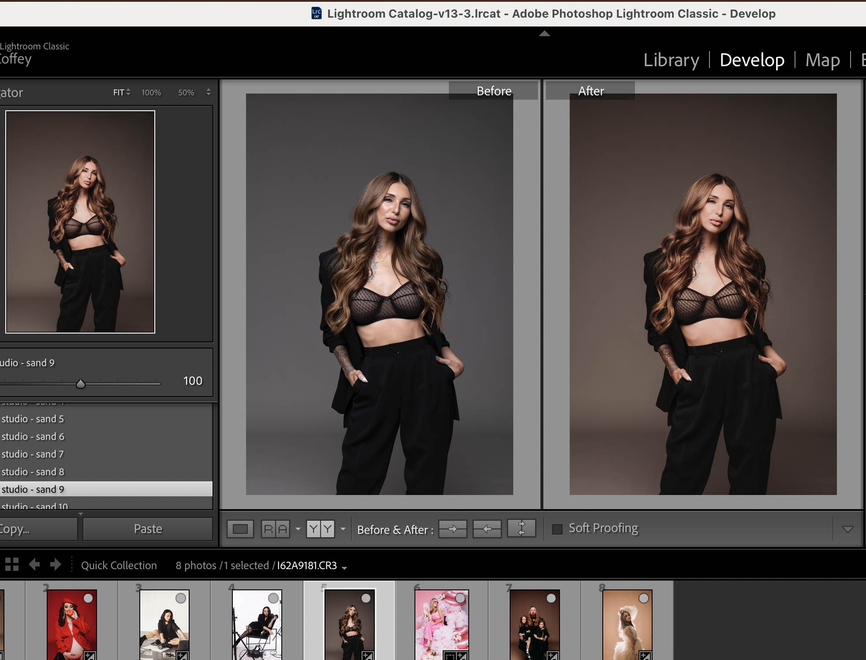The image size is (866, 660).
Task: Open the Map module
Action: pyautogui.click(x=822, y=60)
